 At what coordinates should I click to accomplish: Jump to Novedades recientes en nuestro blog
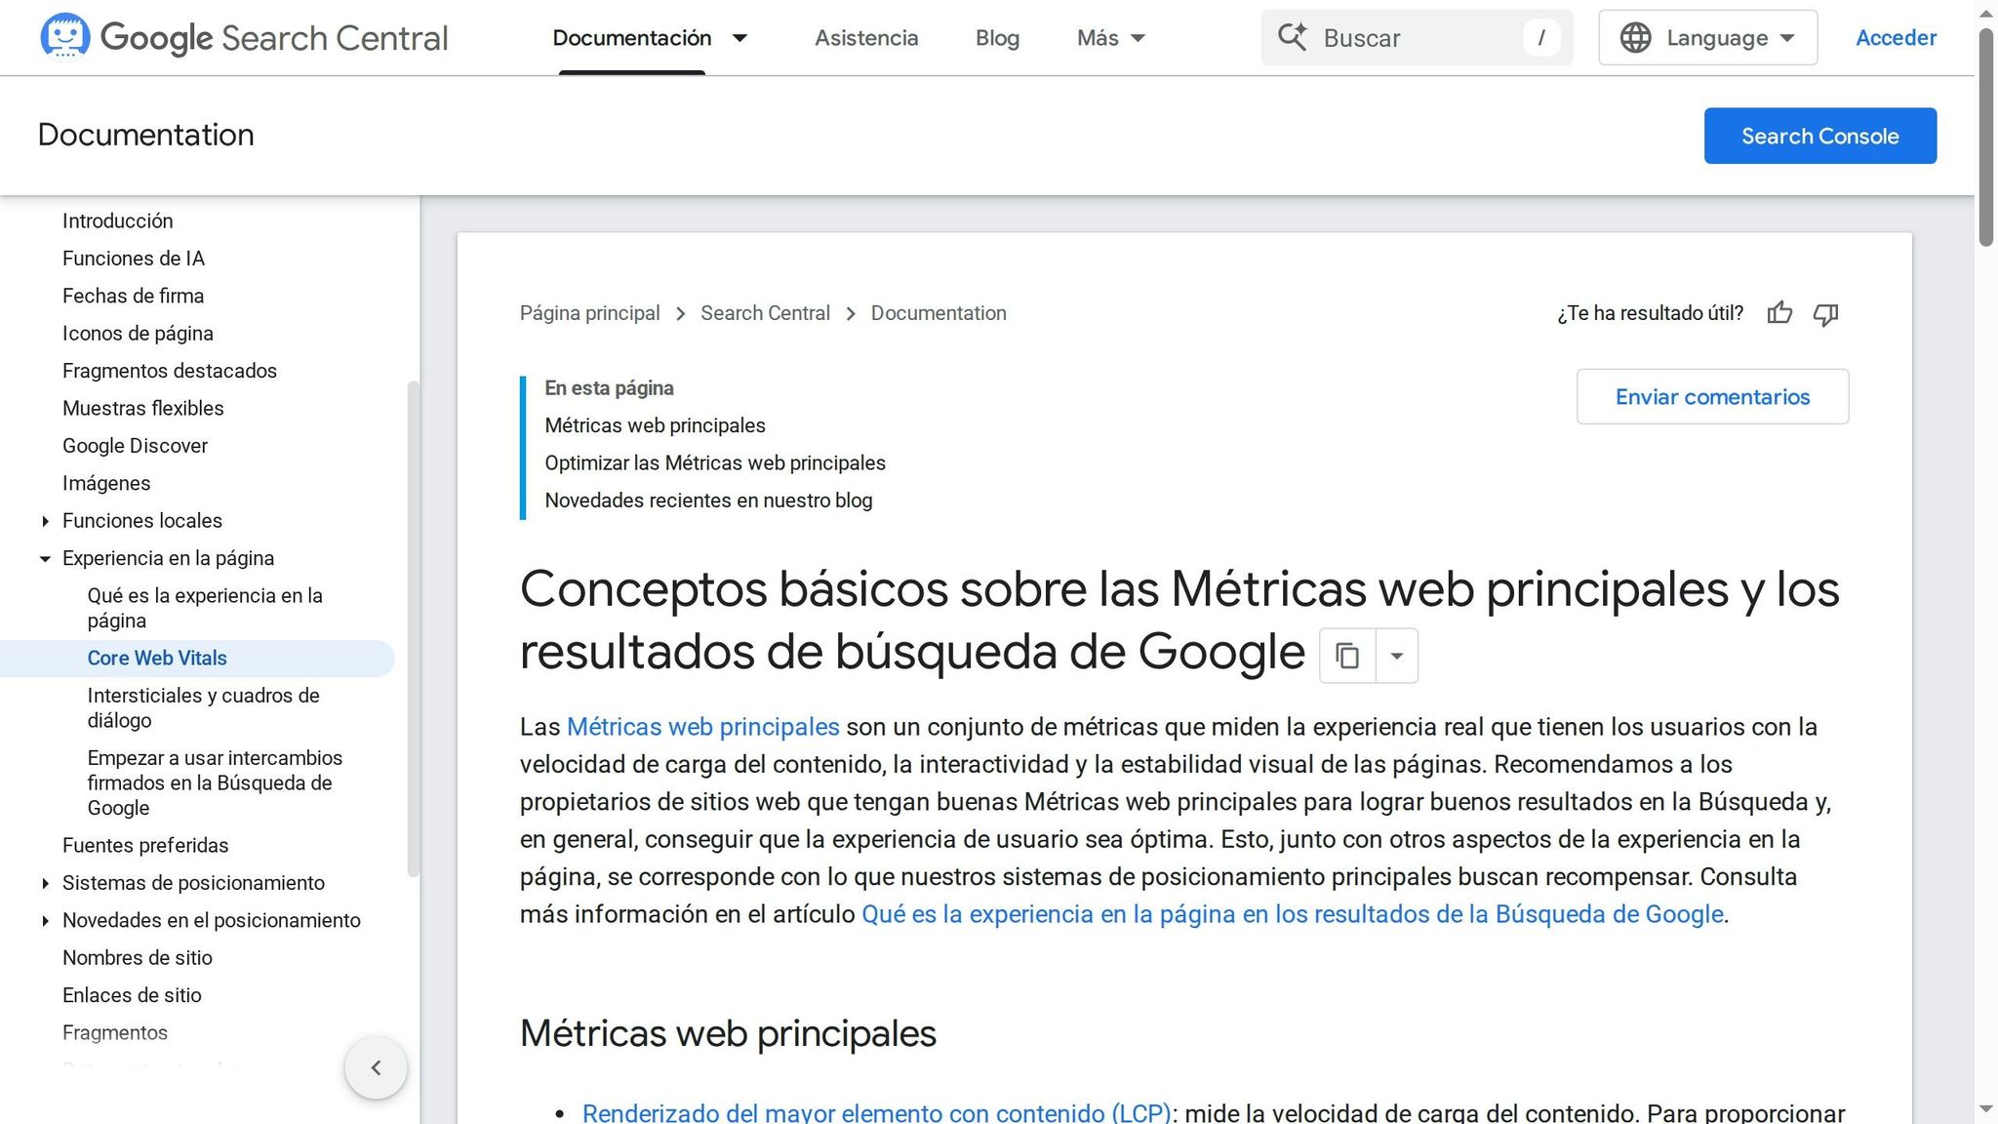(x=708, y=501)
